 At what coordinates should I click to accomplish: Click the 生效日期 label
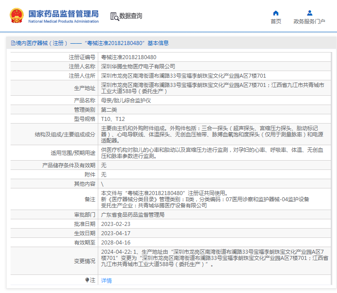(85, 233)
